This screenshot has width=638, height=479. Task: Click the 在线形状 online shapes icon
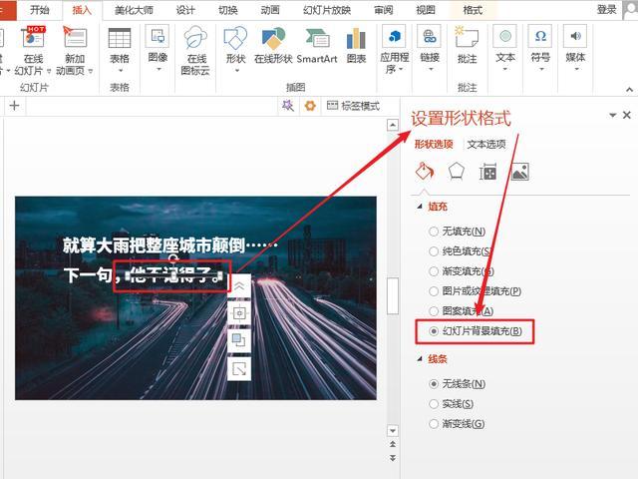coord(272,46)
